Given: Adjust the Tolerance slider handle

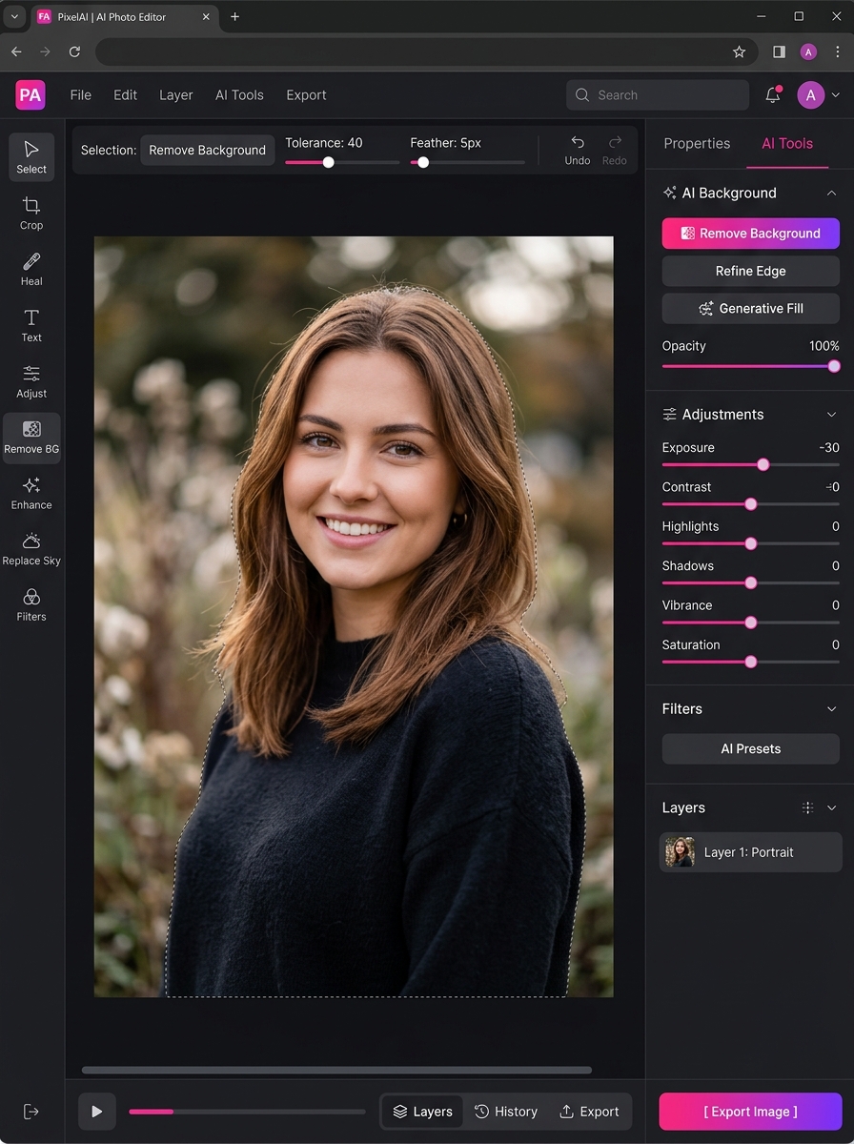Looking at the screenshot, I should 329,162.
